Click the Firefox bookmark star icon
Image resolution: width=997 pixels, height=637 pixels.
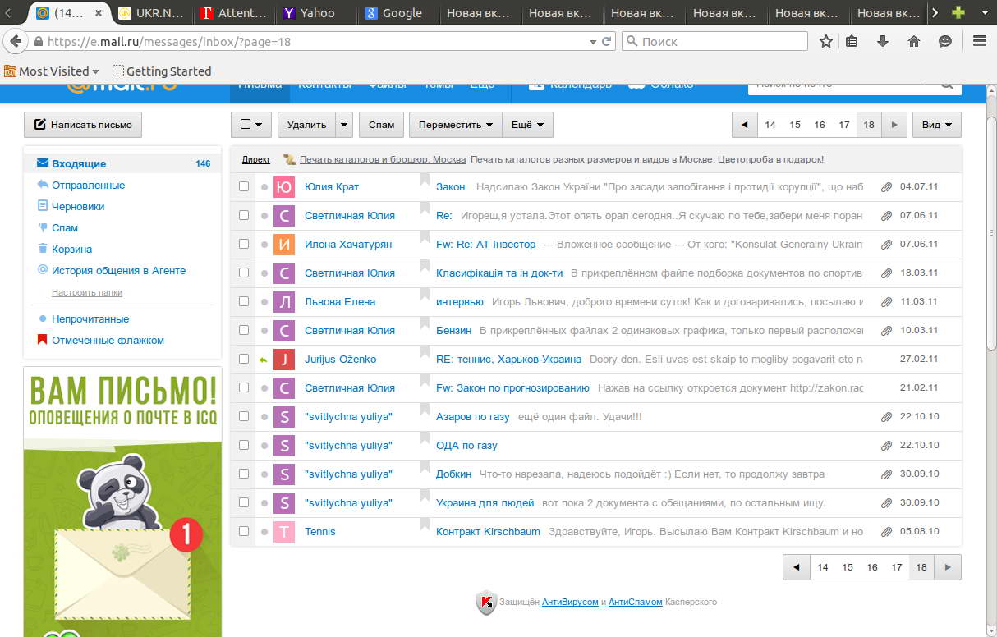click(x=826, y=41)
